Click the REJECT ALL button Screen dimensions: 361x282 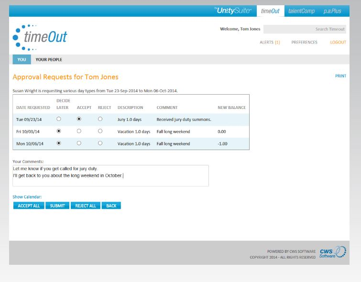[86, 206]
